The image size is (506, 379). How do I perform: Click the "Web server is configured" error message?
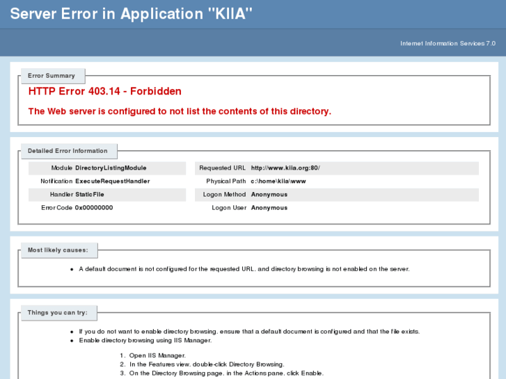tap(180, 111)
